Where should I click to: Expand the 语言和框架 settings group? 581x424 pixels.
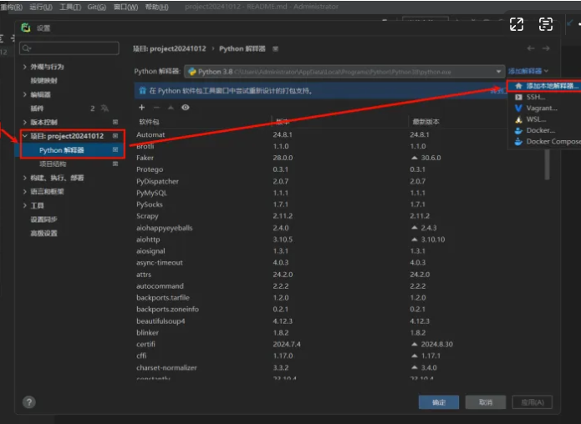[25, 191]
